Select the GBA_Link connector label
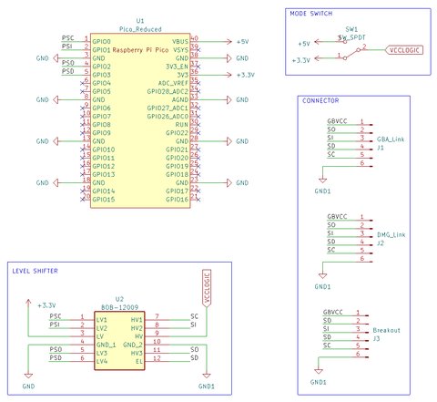This screenshot has height=402, width=437. pos(391,139)
